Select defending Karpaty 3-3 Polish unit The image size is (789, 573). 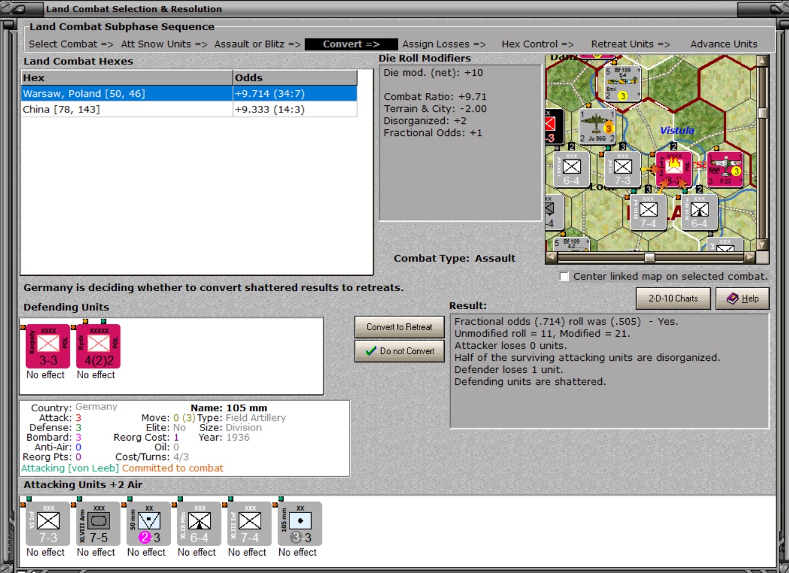[48, 346]
